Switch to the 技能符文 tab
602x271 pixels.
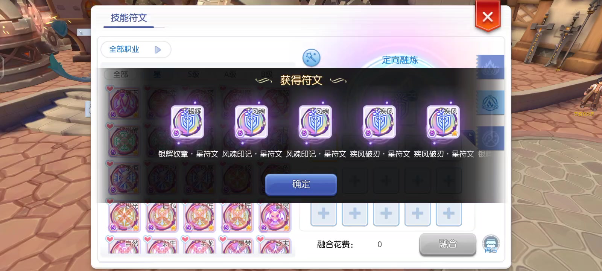click(x=129, y=18)
